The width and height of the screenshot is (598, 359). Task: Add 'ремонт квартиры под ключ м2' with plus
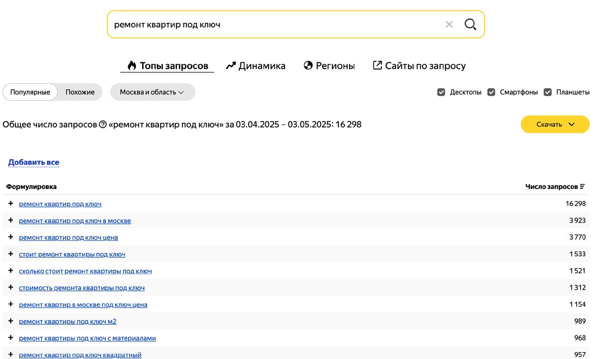(10, 321)
